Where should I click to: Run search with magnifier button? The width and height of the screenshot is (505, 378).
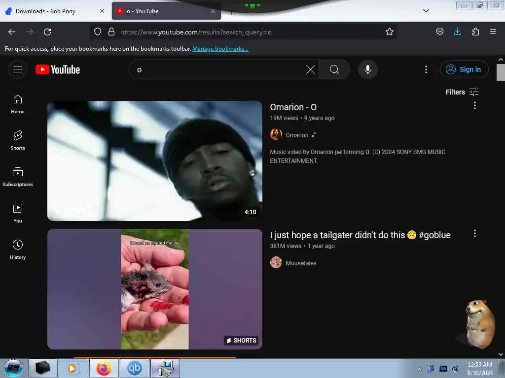tap(334, 69)
